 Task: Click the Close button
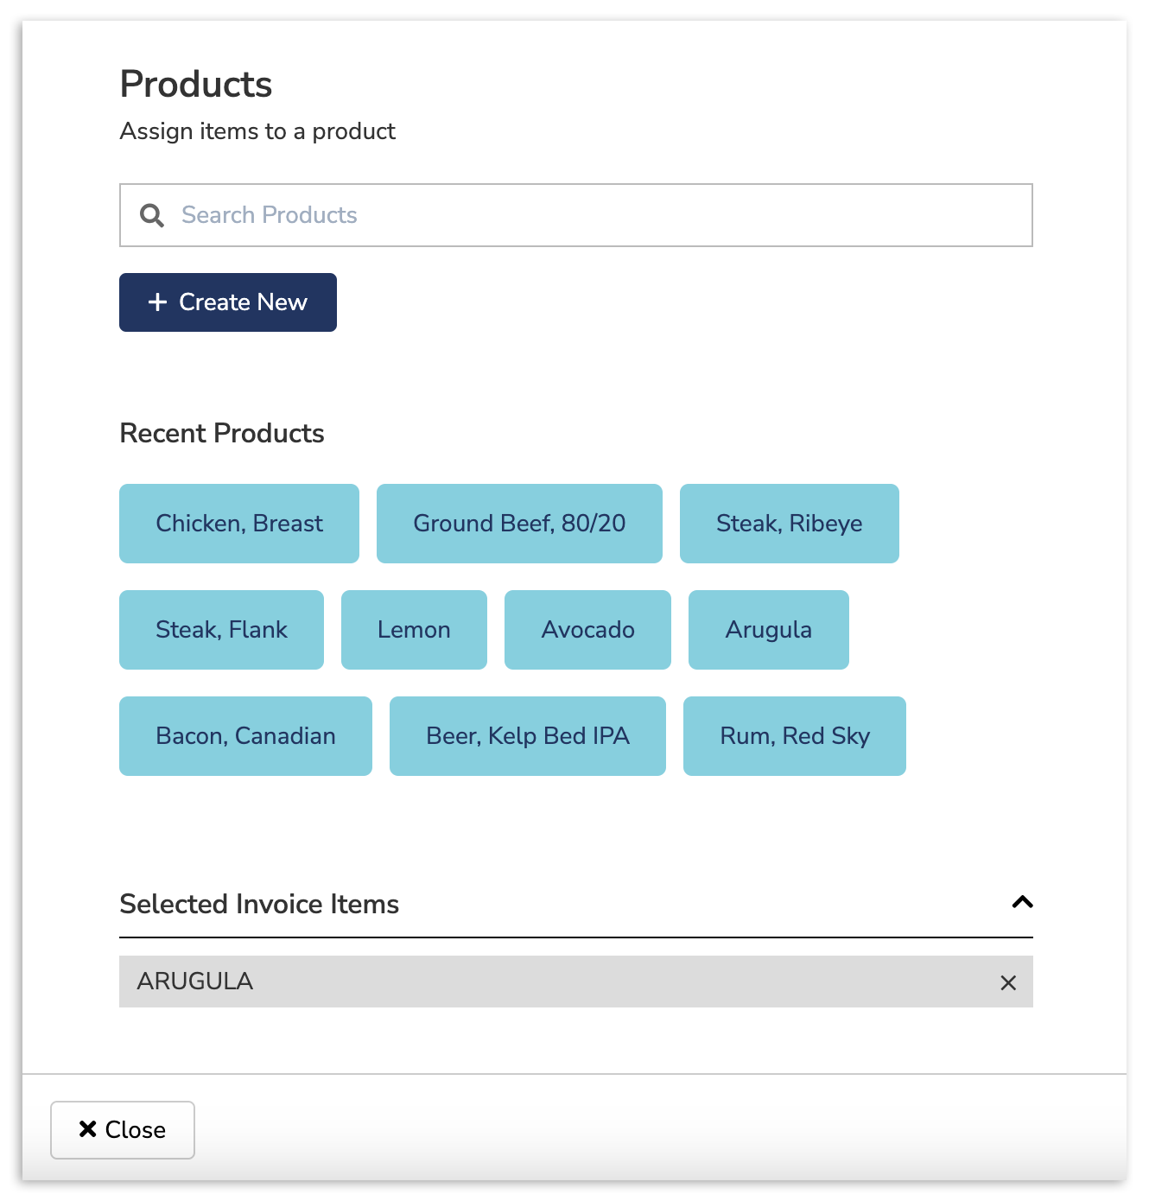[x=122, y=1130]
